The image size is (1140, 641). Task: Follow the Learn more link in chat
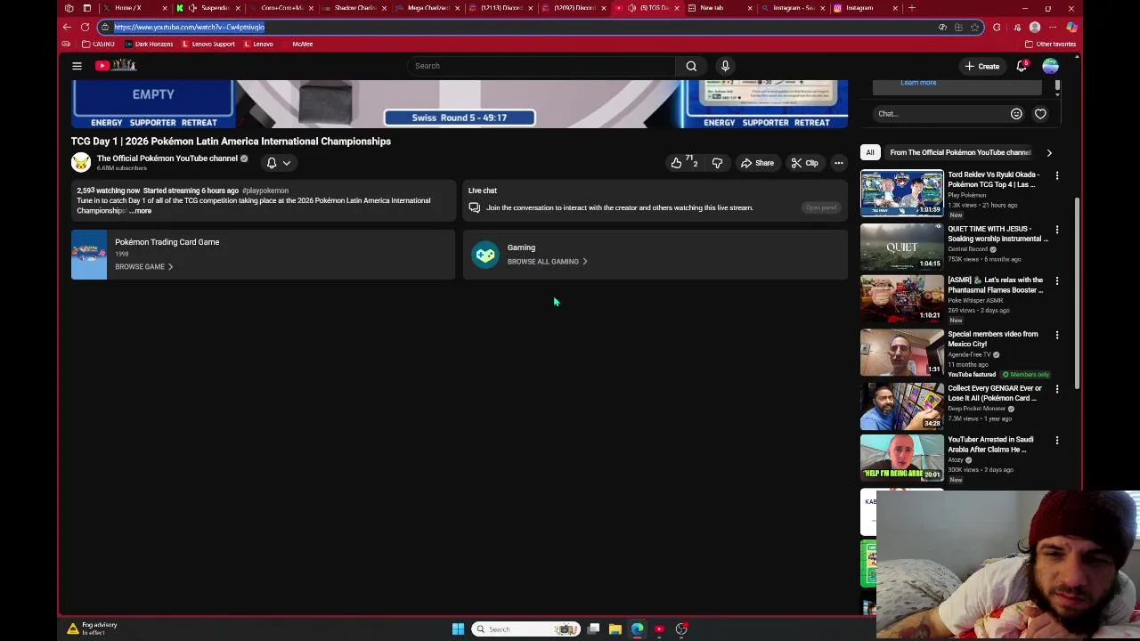click(918, 83)
